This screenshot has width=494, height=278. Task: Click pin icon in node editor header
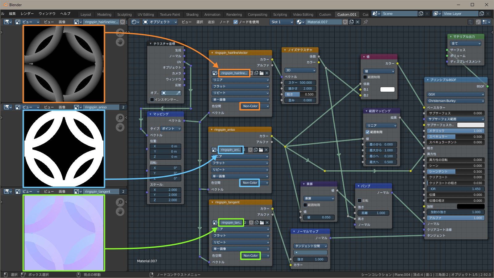[366, 22]
